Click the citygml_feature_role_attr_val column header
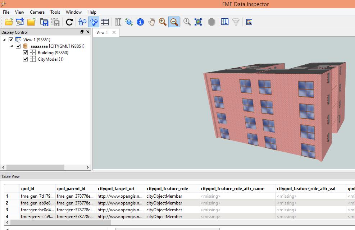 coord(311,189)
